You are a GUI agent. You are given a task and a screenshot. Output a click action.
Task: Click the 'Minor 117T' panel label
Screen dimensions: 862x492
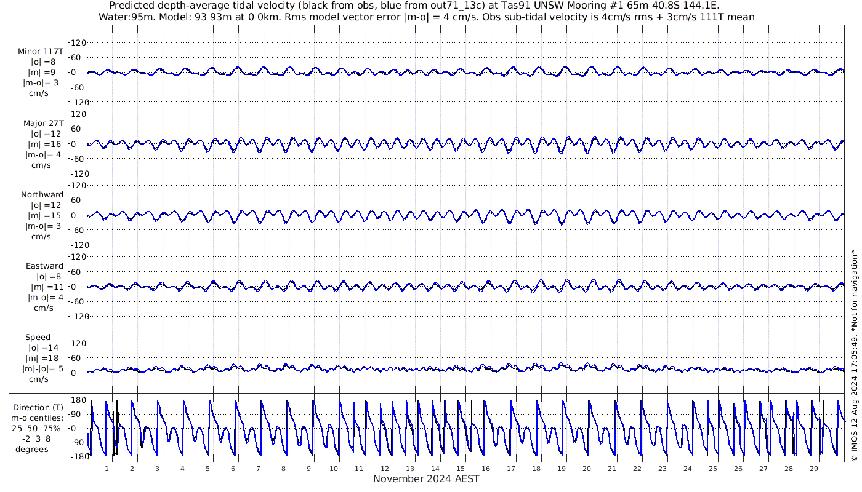tap(41, 51)
